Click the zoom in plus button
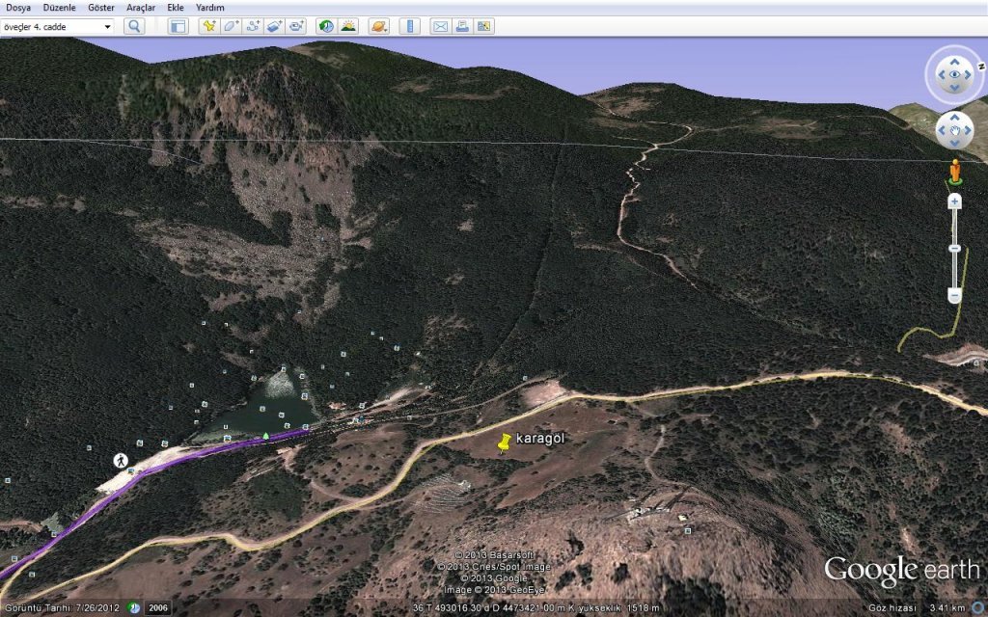Screen dimensions: 988x617 coord(954,201)
